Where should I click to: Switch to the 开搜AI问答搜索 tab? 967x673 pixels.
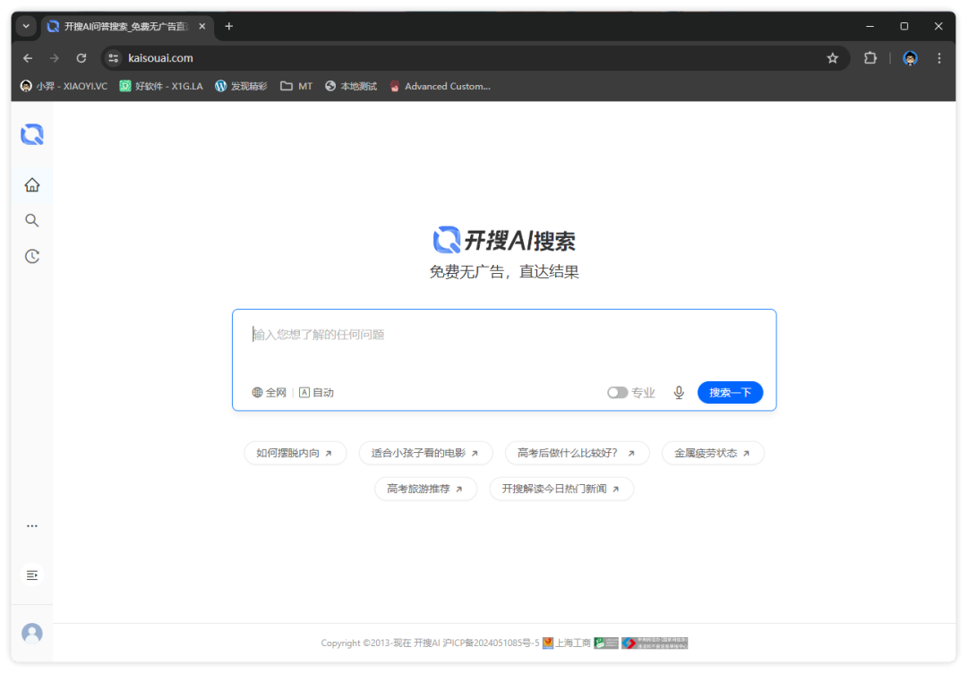tap(126, 27)
